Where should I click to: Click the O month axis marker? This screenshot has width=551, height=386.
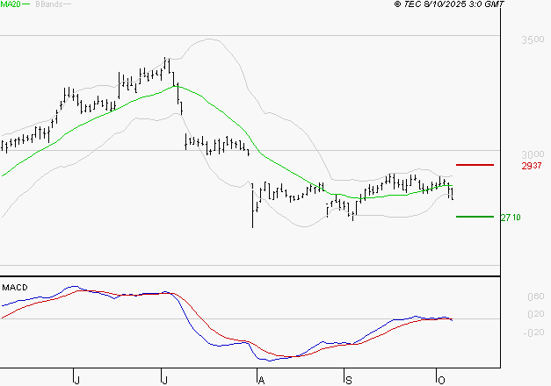[441, 381]
